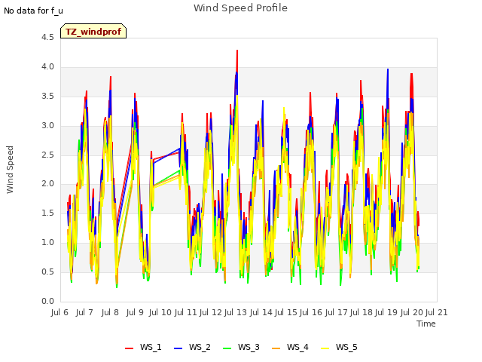Screen dimensions: 482x362
Task: Click the 4.0 y-axis tick label
Action: (47, 67)
